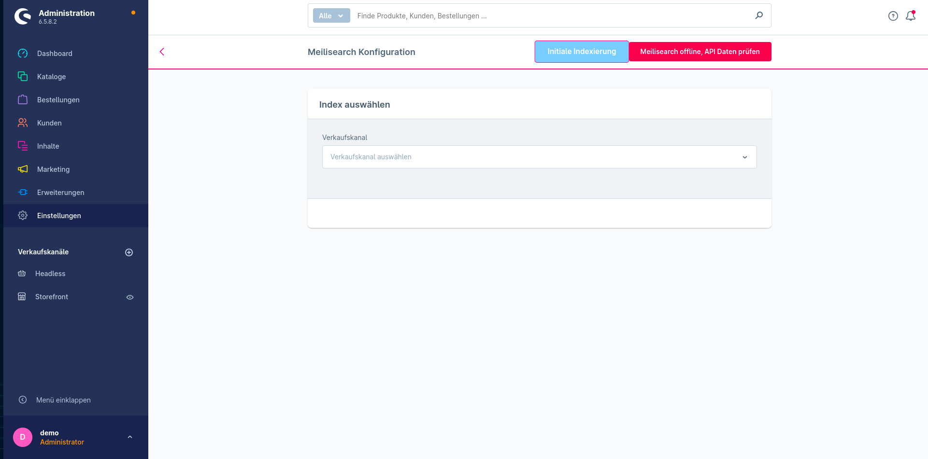Open Bestellungen menu item
928x459 pixels.
pyautogui.click(x=76, y=100)
